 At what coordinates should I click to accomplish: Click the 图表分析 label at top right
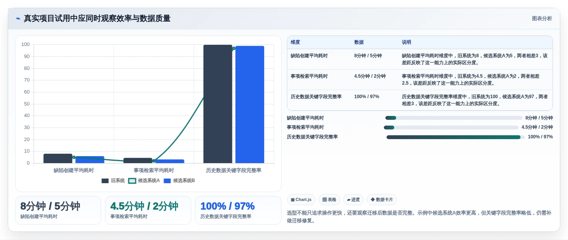pyautogui.click(x=542, y=19)
